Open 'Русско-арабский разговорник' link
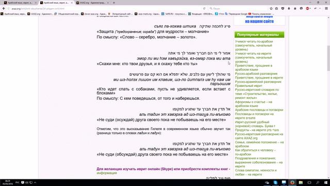Viewport: 330px width, 186px height. coord(256,73)
